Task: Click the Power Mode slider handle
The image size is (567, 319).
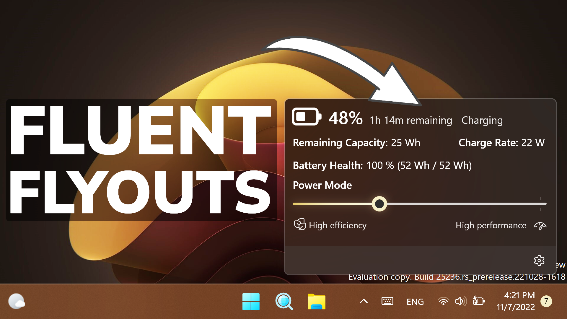Action: coord(380,204)
